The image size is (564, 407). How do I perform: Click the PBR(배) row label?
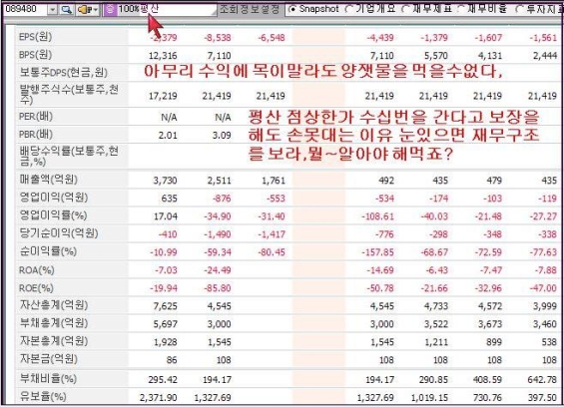pos(36,135)
